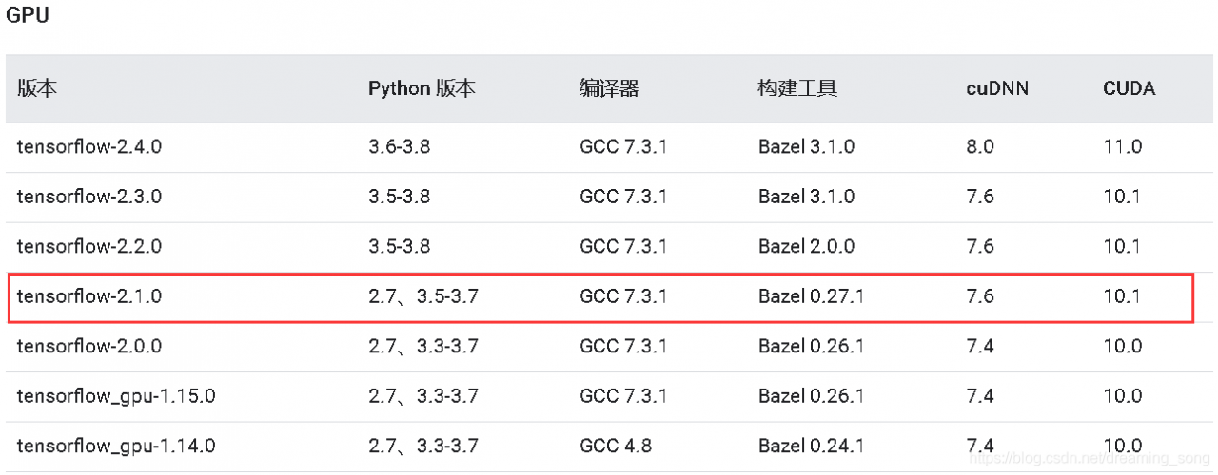Click Python 3.6-3.8 in tensorflow-2.4.0 row
The width and height of the screenshot is (1218, 475).
pos(400,147)
